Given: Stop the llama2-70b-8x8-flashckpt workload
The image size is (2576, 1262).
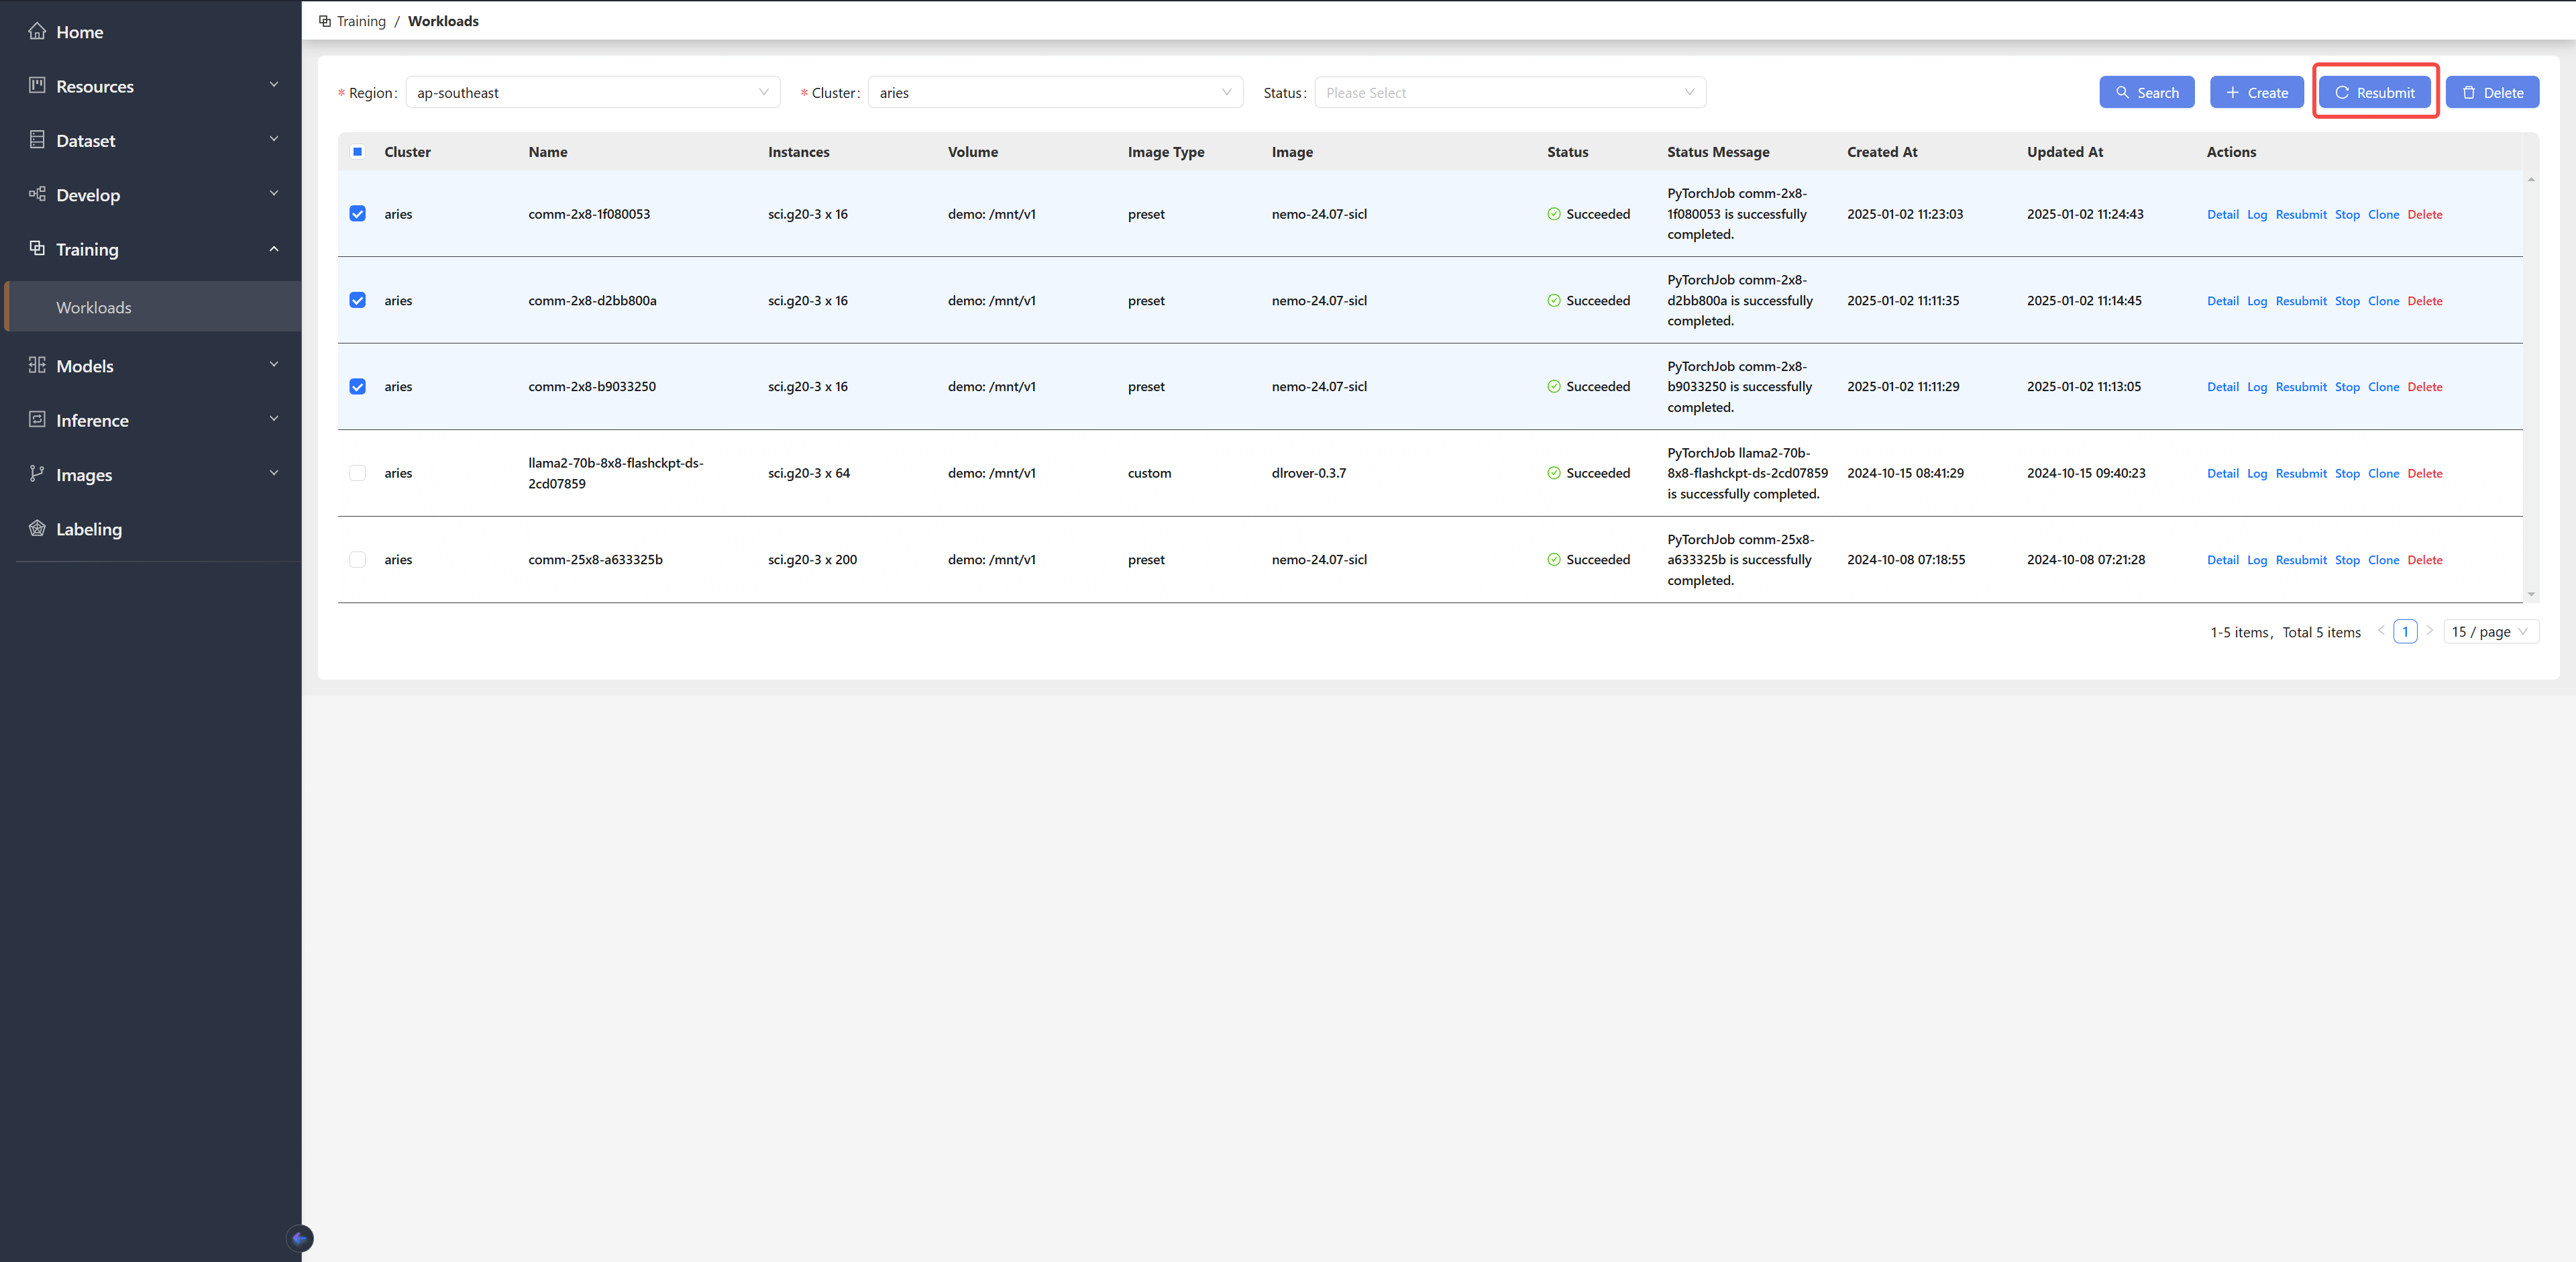Looking at the screenshot, I should [x=2346, y=474].
